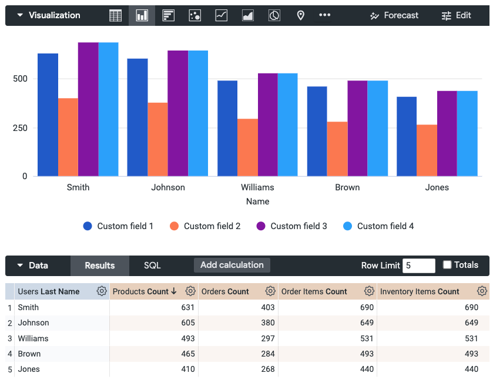Viewport: 503px width, 383px height.
Task: Click the 465 Products Count value
Action: (187, 354)
